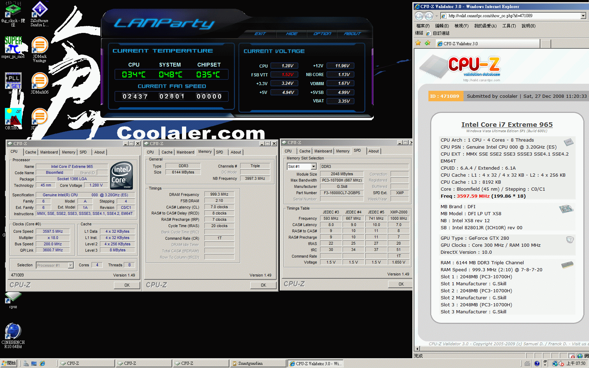Open the Slot #1 memory slot dropdown

coord(313,166)
